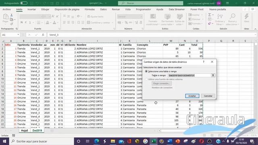Viewport: 258px width, 145px height.
Task: Open the Windows Start menu
Action: (4, 141)
